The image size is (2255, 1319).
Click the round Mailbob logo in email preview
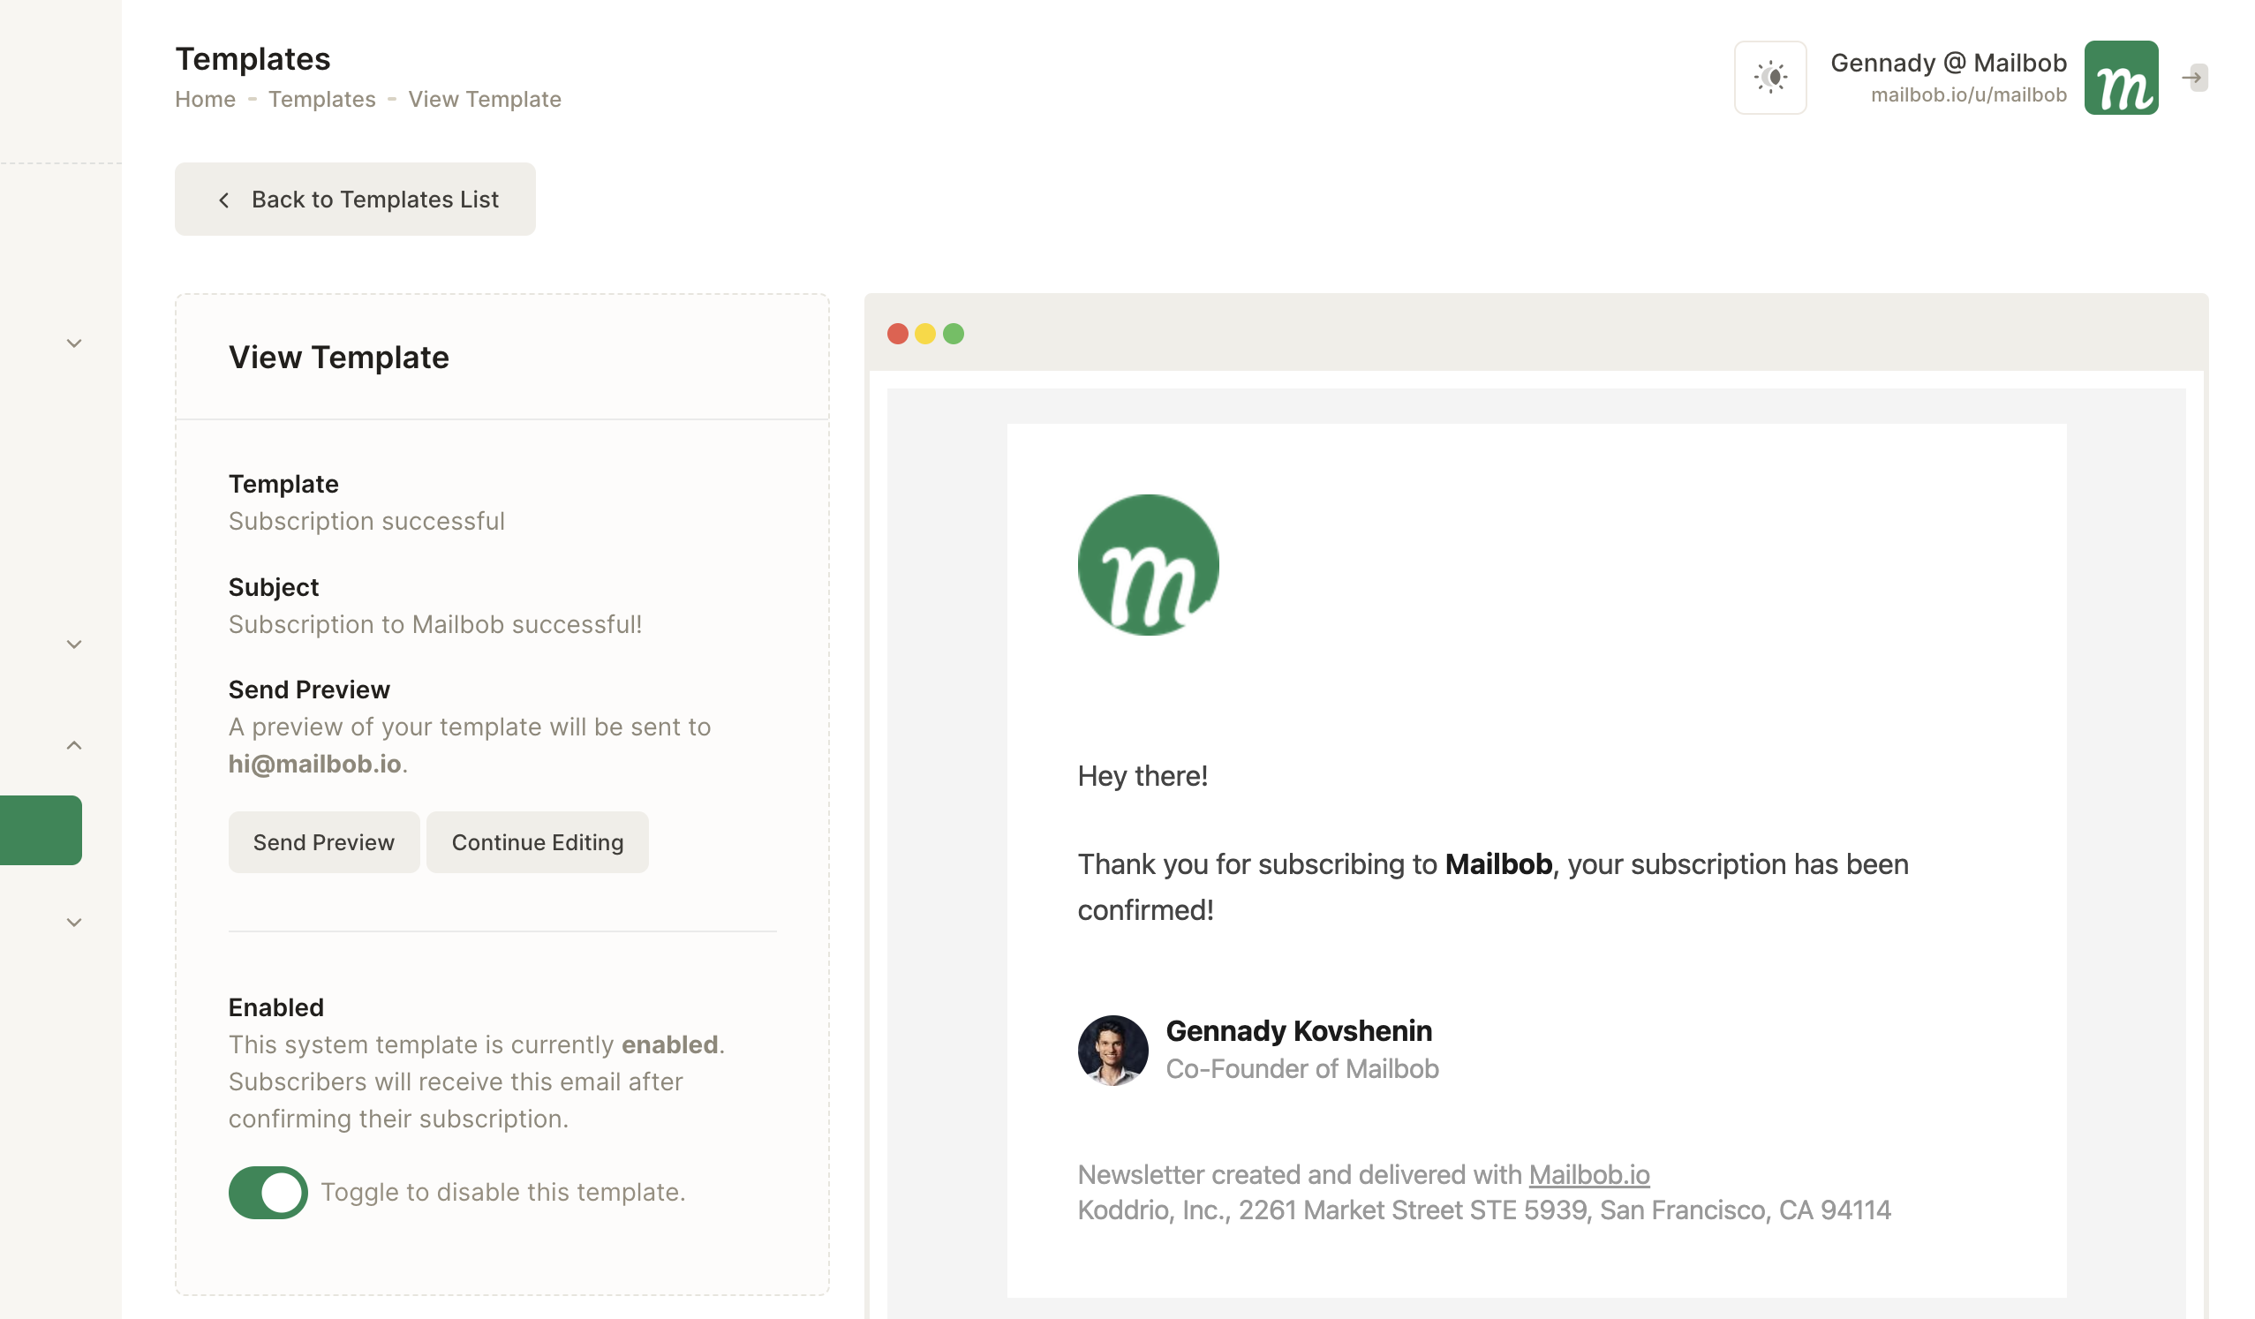1148,565
